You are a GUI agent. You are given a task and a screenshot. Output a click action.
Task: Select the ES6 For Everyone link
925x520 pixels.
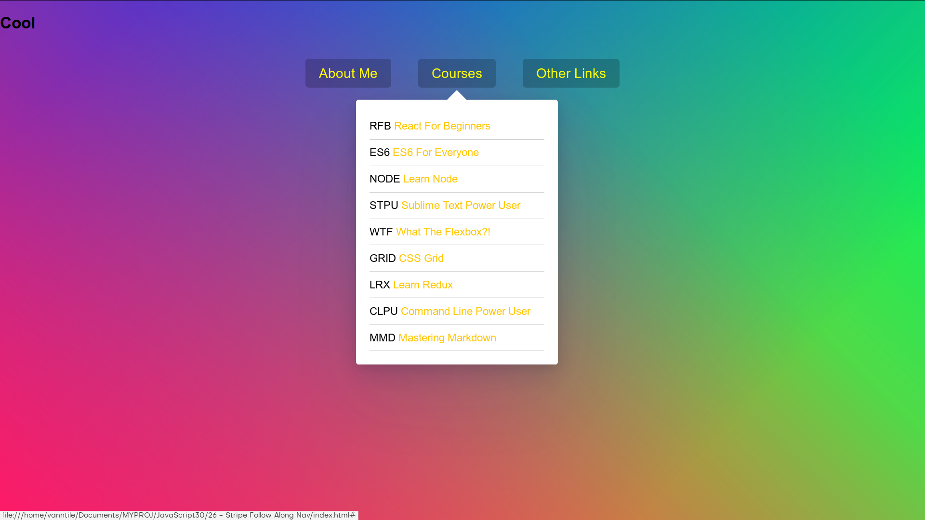(x=436, y=152)
